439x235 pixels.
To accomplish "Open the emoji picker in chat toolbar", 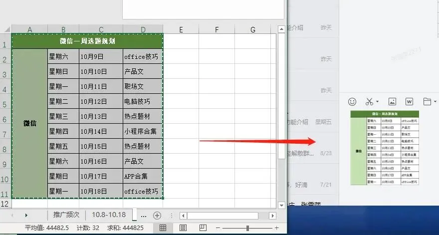I will [352, 102].
